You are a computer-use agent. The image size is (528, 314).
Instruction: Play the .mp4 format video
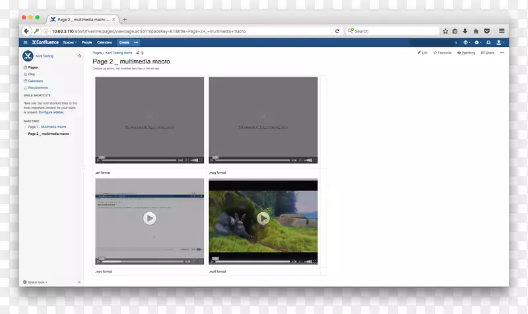point(263,218)
